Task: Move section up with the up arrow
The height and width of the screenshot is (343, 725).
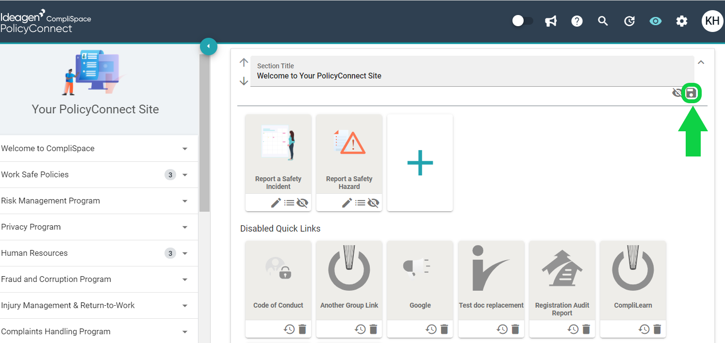Action: click(244, 62)
